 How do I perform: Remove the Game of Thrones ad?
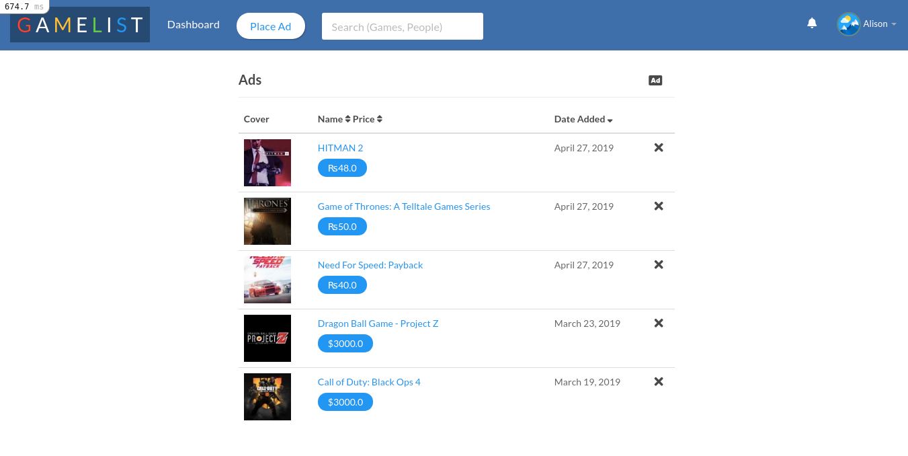[x=659, y=206]
